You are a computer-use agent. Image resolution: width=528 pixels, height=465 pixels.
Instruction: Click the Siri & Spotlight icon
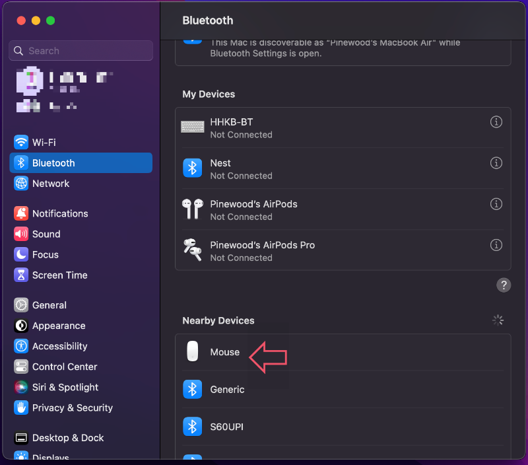tap(21, 387)
